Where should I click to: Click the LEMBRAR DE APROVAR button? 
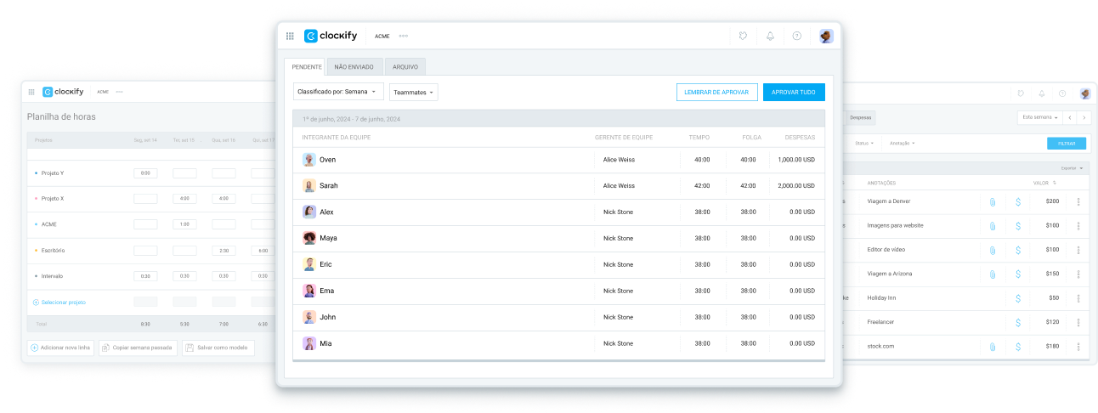[x=716, y=93]
